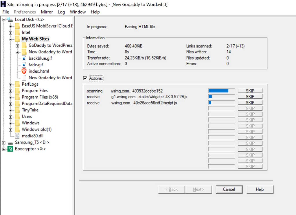The width and height of the screenshot is (296, 215).
Task: Select the backblue.gif image file icon
Action: click(x=24, y=58)
